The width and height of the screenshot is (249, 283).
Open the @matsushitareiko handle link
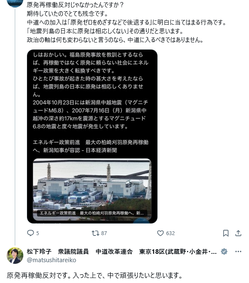click(51, 260)
